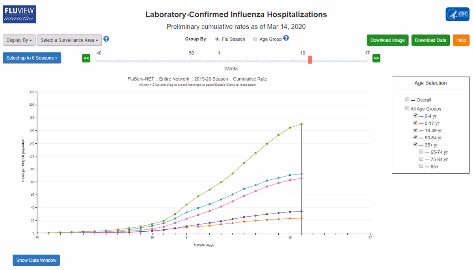
Task: Check the 75-84 yr age group
Action: (421, 159)
